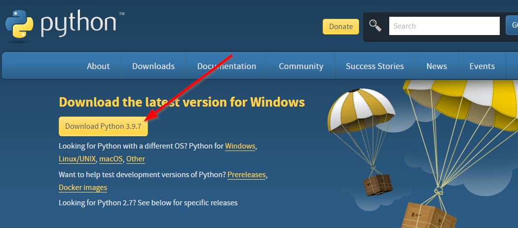Open the Downloads menu
518x228 pixels.
(153, 66)
